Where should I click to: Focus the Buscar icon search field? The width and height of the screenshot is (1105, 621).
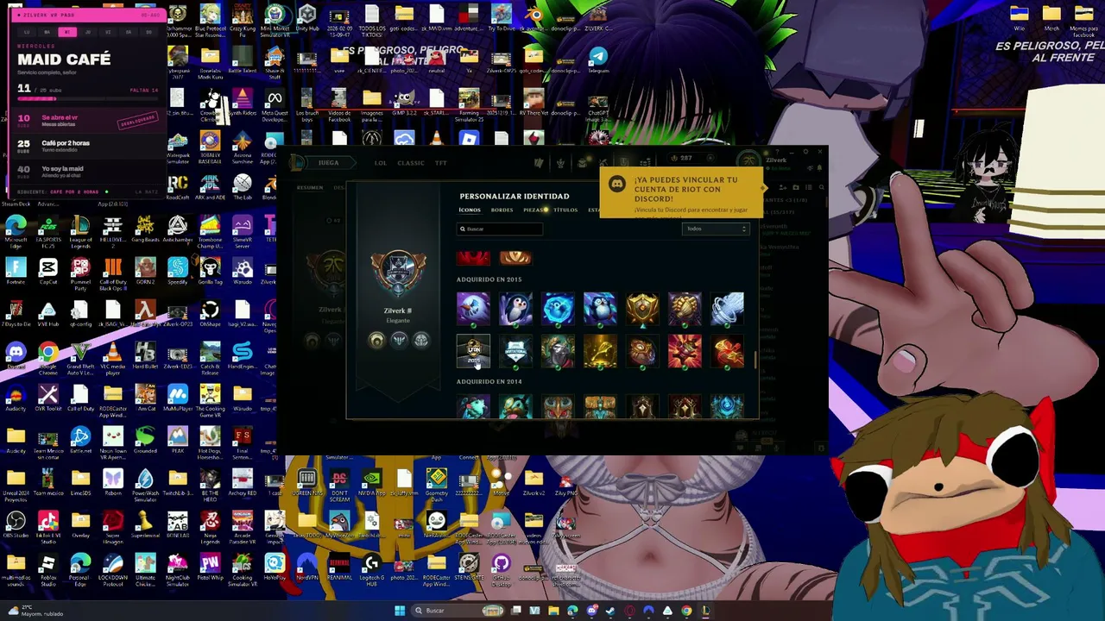500,229
